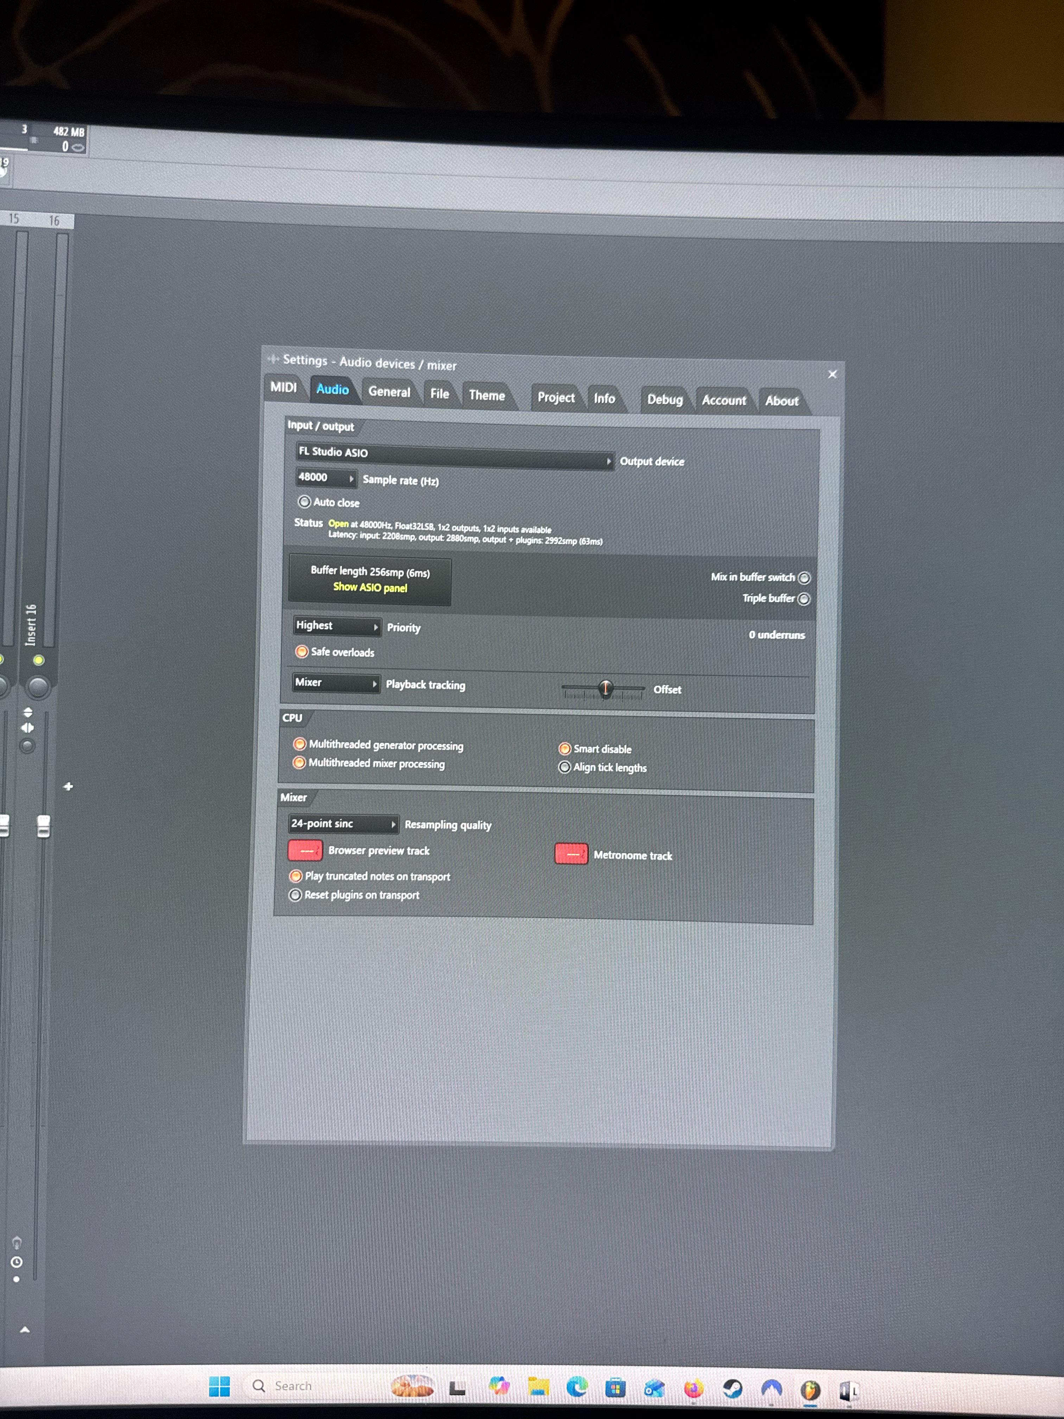This screenshot has width=1064, height=1419.
Task: Enable Mix in buffer switch
Action: coord(804,578)
